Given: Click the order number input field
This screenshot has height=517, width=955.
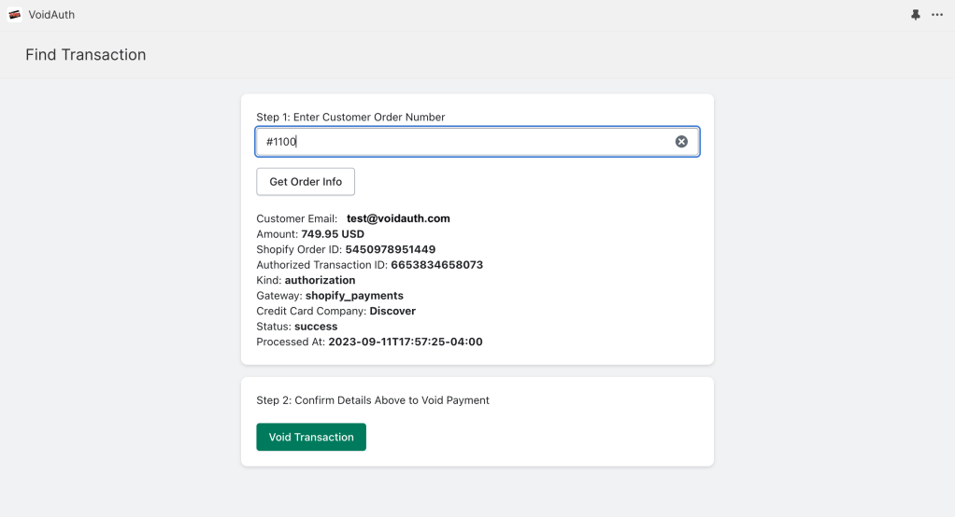Looking at the screenshot, I should [467, 142].
